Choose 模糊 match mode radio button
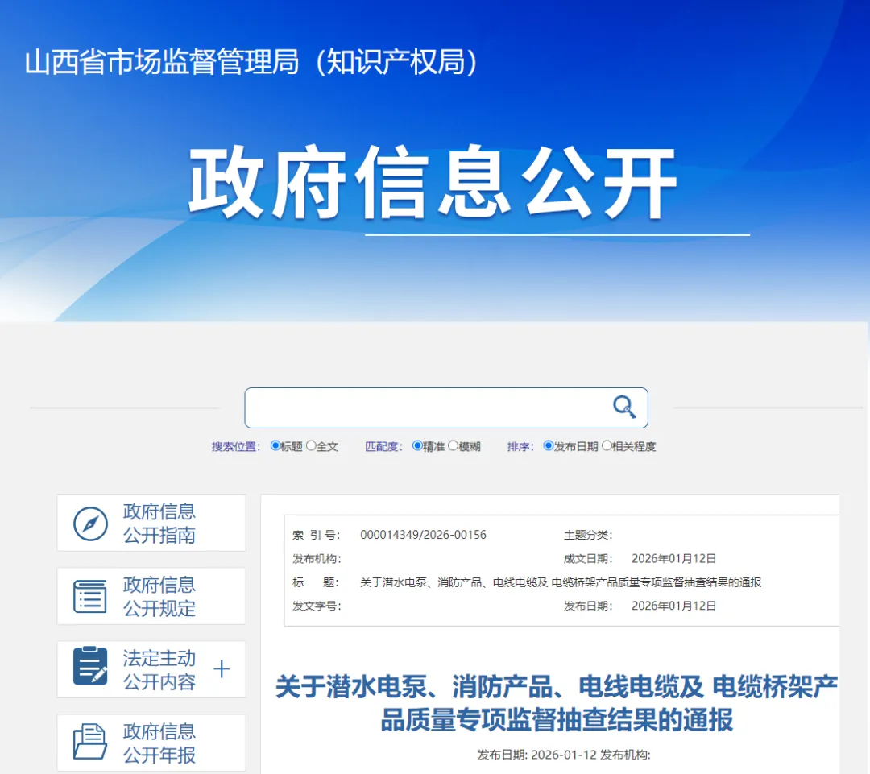 tap(453, 445)
